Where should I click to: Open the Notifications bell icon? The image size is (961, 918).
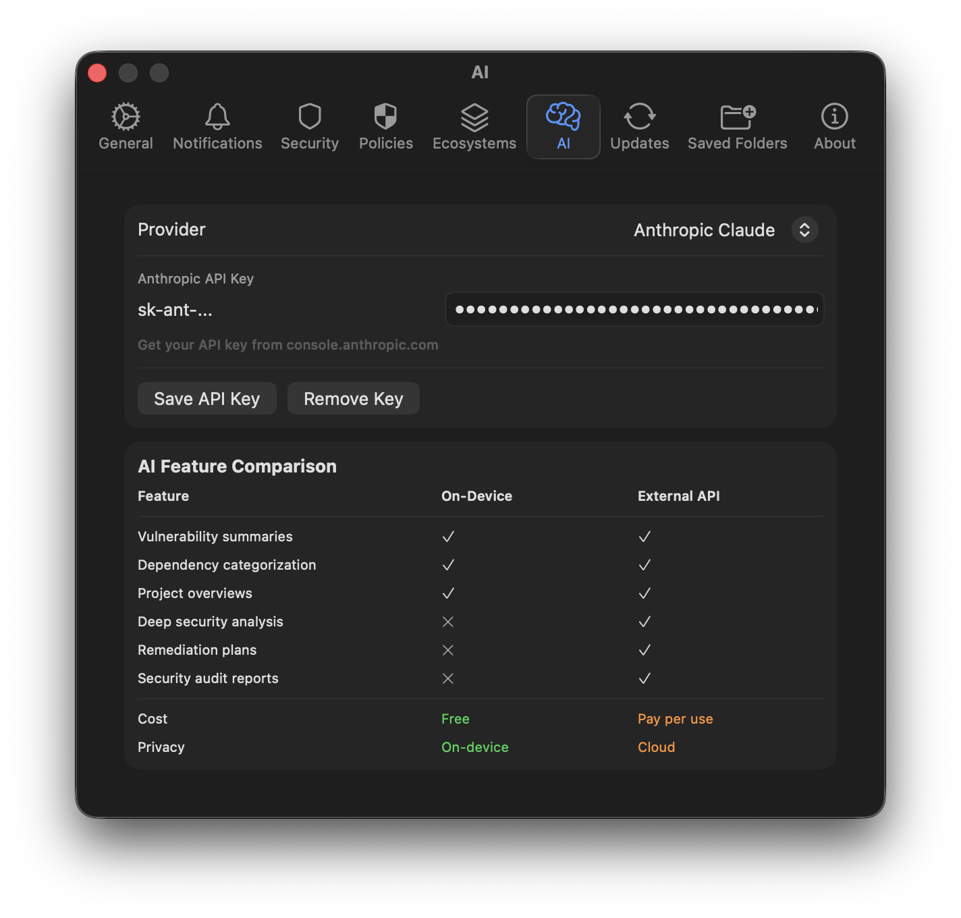217,117
